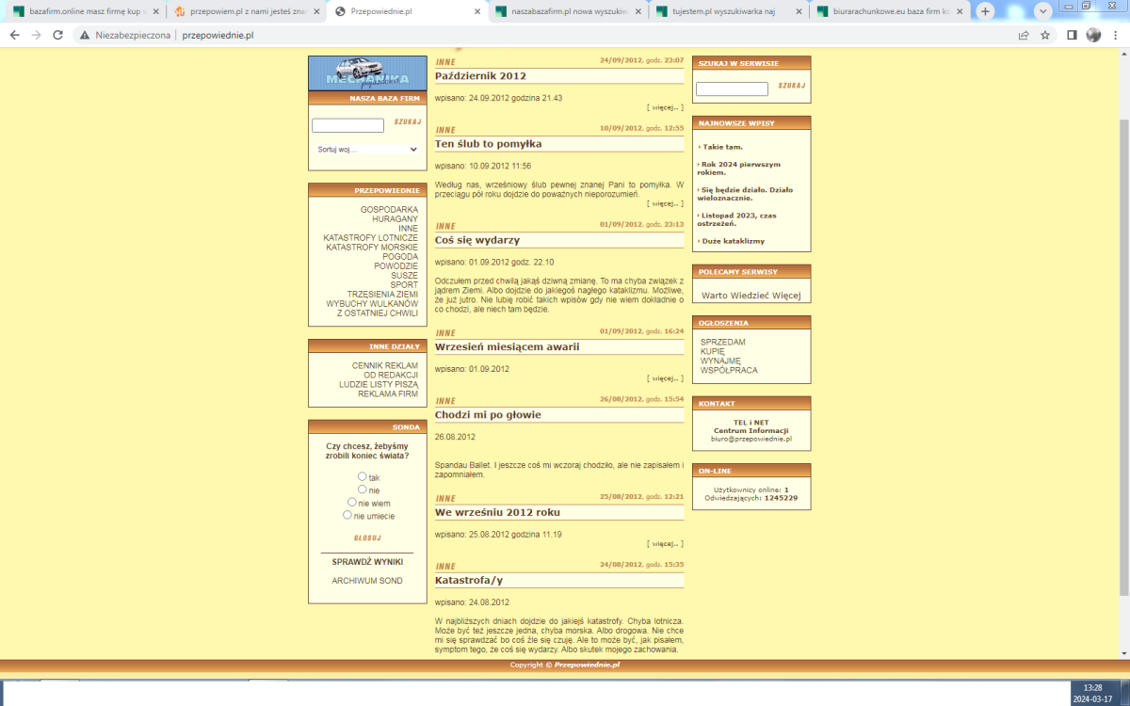The image size is (1130, 706).
Task: Open the browser side panel icon
Action: pyautogui.click(x=1072, y=35)
